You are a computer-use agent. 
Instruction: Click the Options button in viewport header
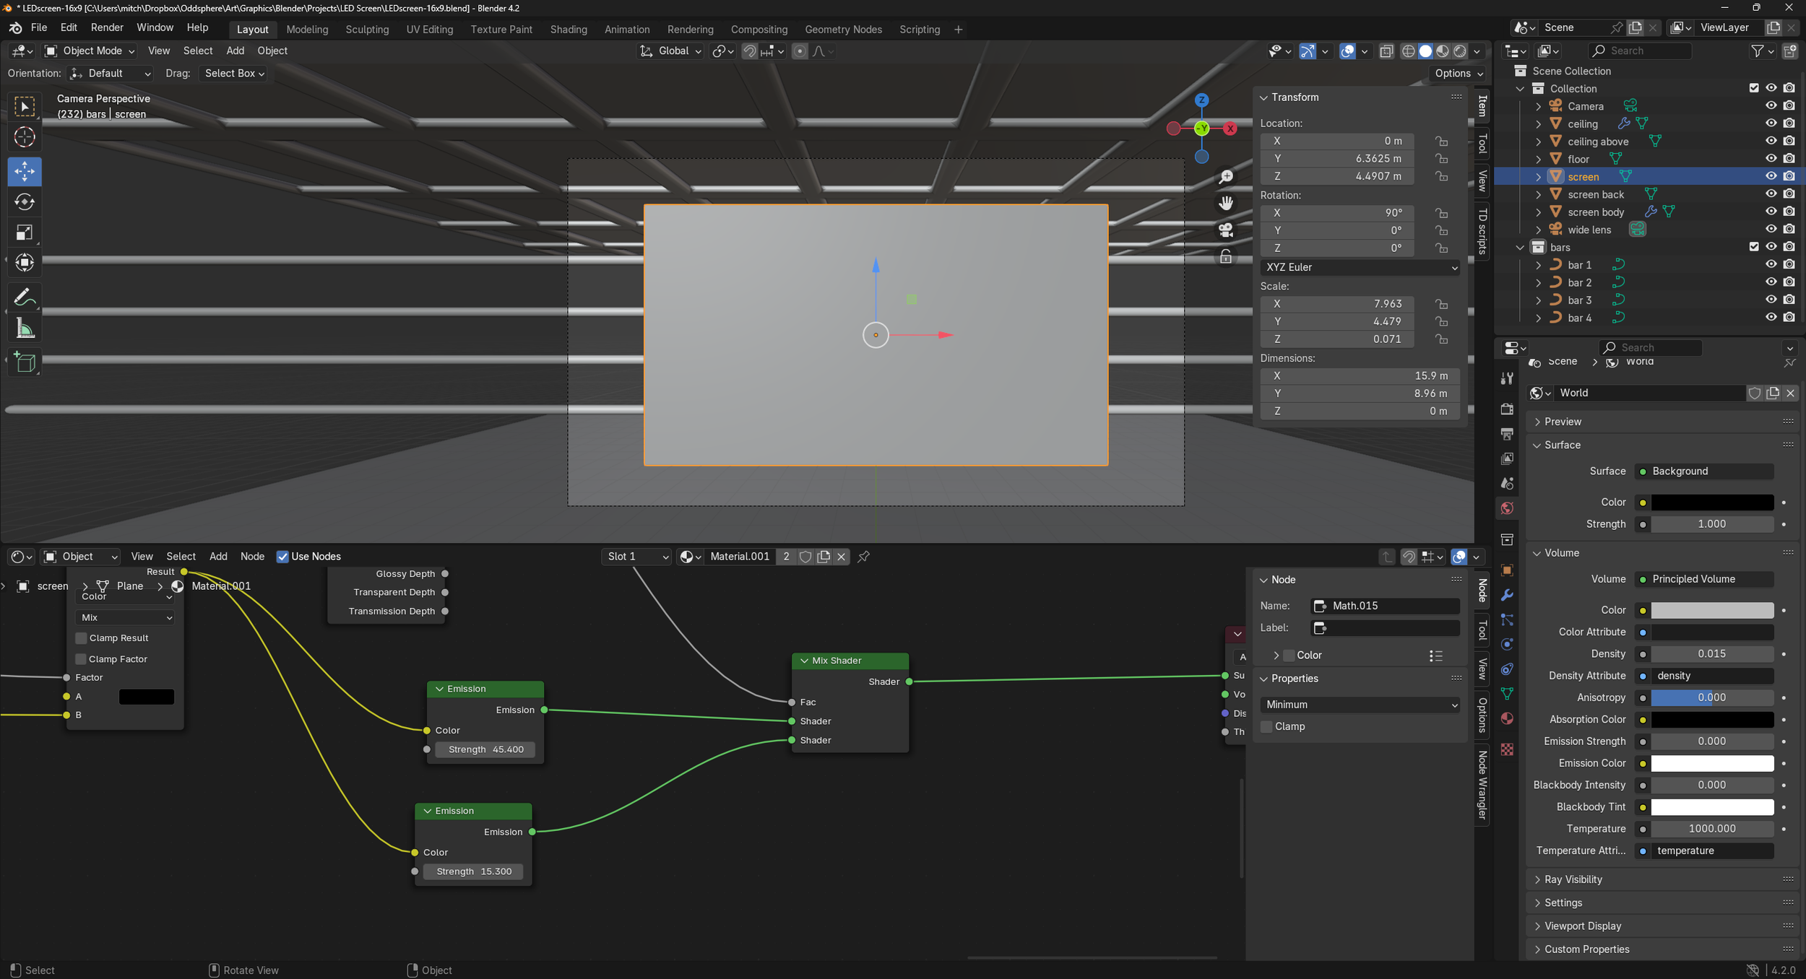tap(1458, 74)
